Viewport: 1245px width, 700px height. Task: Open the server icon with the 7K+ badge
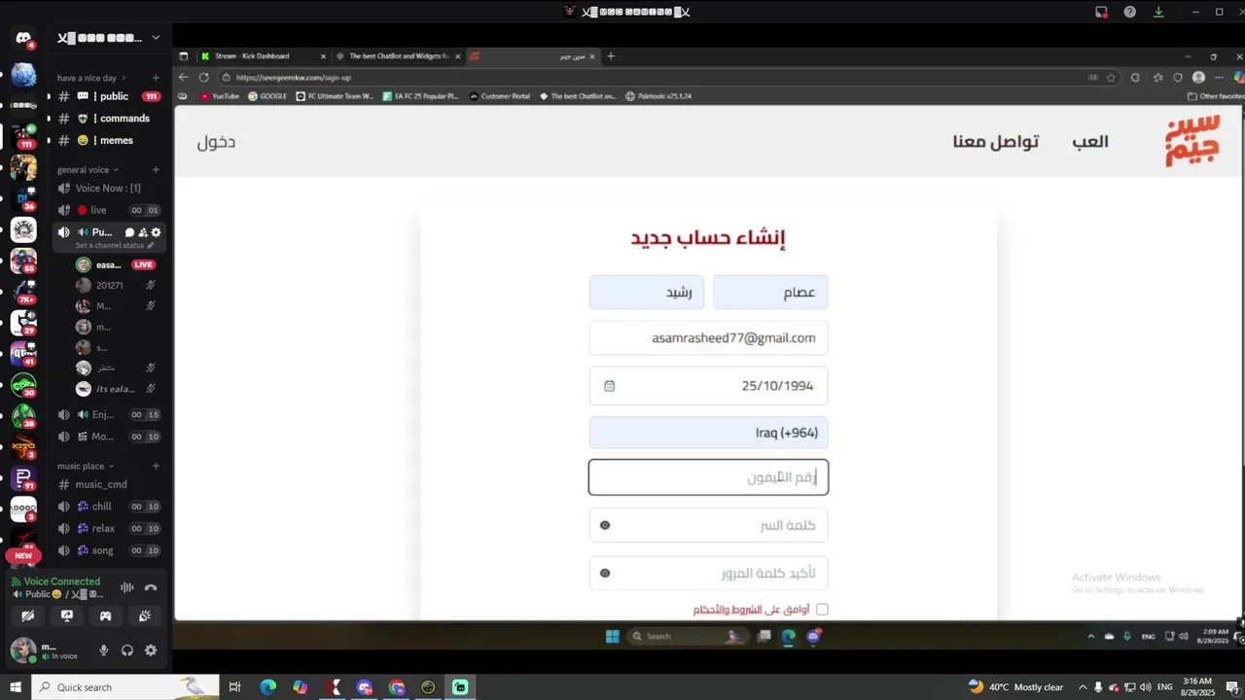point(23,291)
